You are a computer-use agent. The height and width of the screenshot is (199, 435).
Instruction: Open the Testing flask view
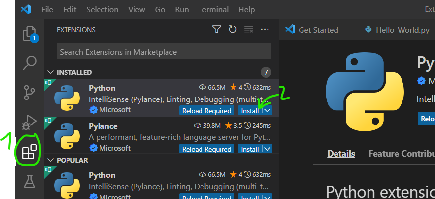click(x=30, y=181)
